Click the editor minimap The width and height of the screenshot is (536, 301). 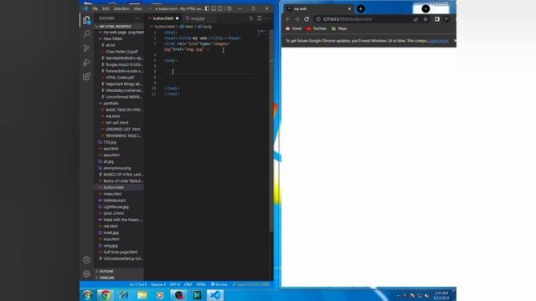262,33
